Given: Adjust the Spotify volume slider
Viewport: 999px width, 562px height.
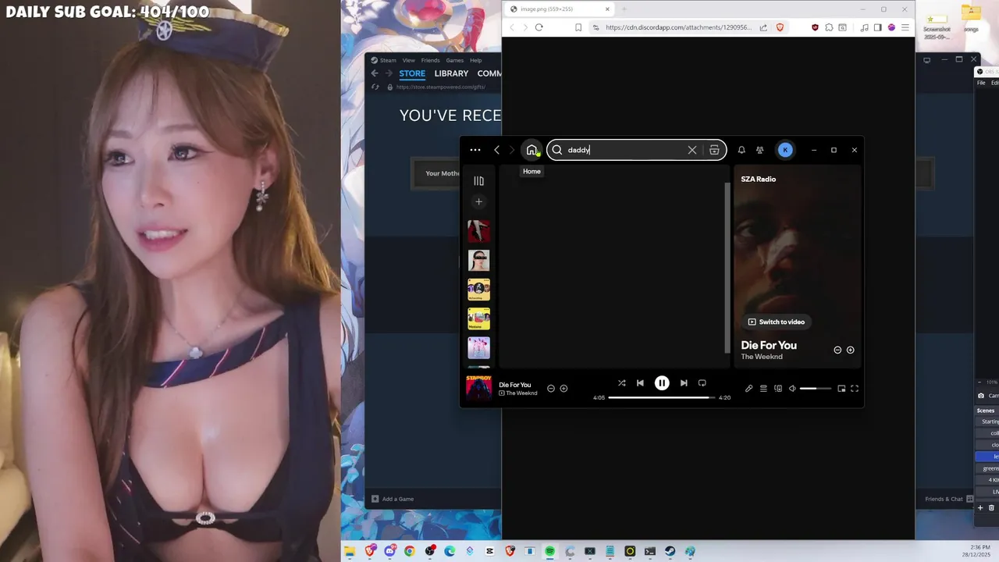Looking at the screenshot, I should (x=816, y=389).
